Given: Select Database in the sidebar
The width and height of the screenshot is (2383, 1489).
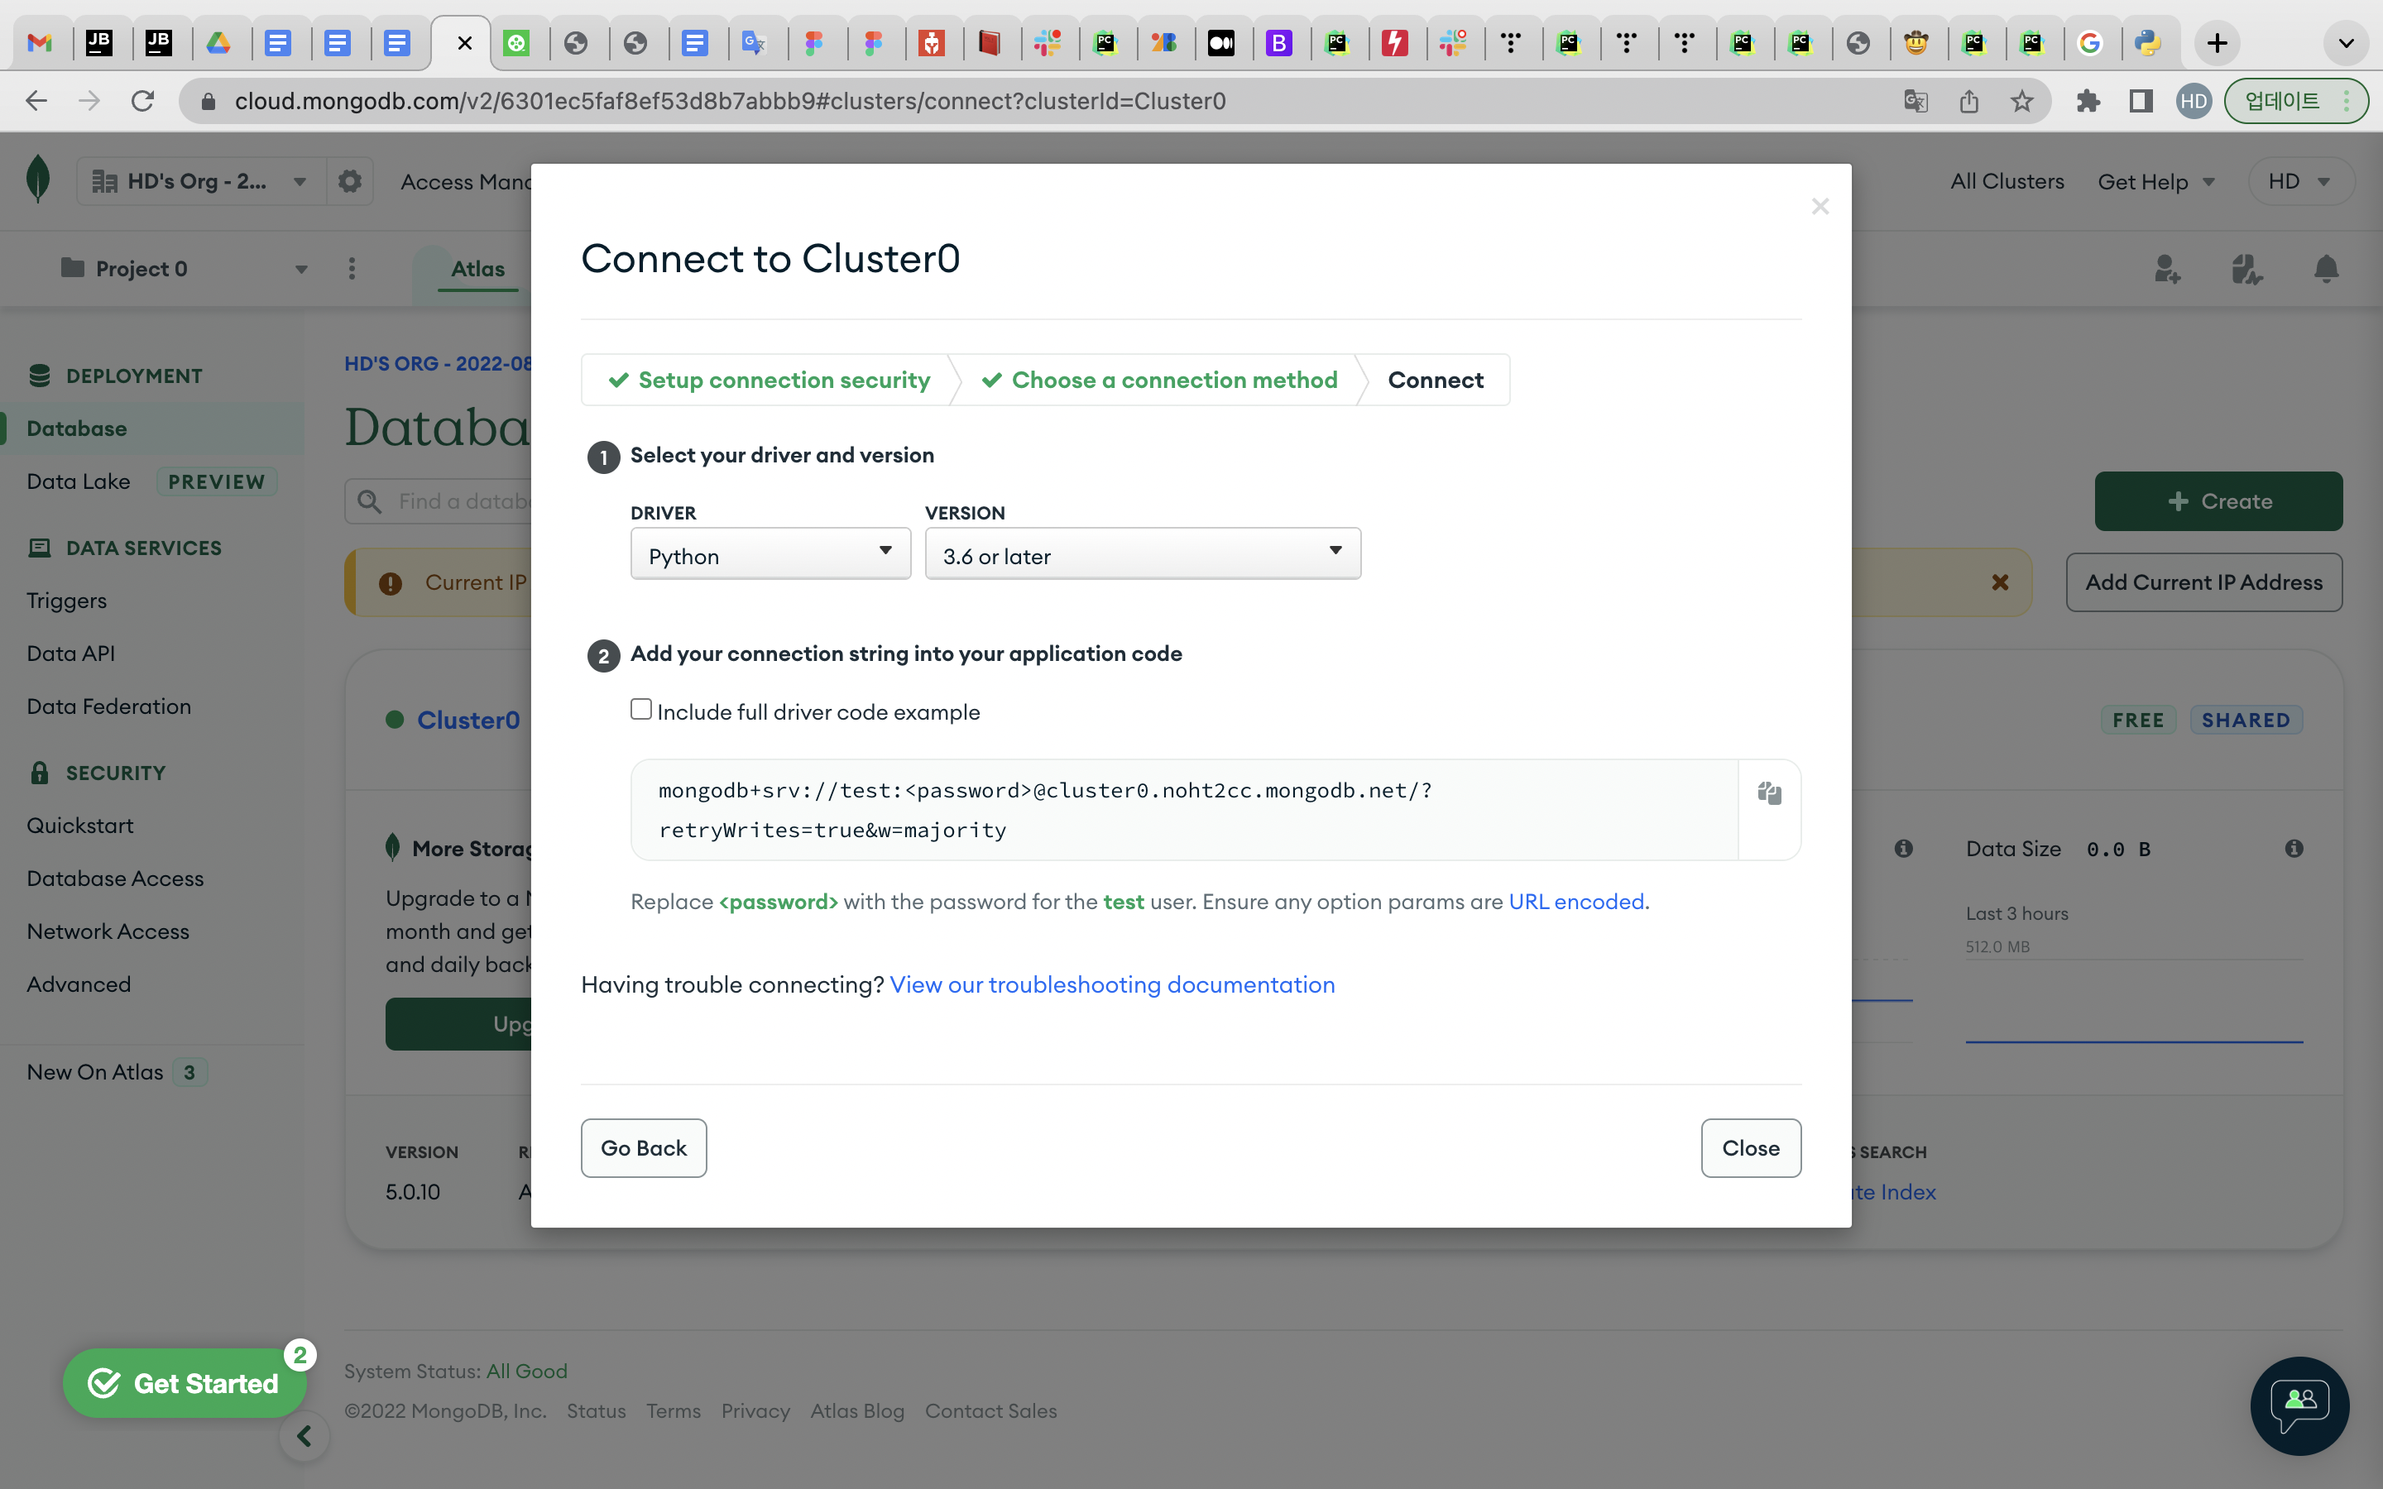Looking at the screenshot, I should click(77, 429).
